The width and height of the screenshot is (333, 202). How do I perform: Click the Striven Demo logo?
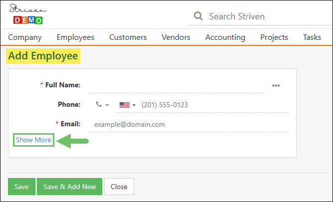pyautogui.click(x=27, y=14)
